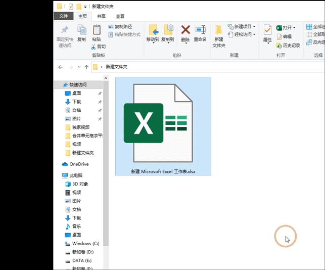Open the recent locations dropdown chevron
The height and width of the screenshot is (270, 325).
click(79, 67)
